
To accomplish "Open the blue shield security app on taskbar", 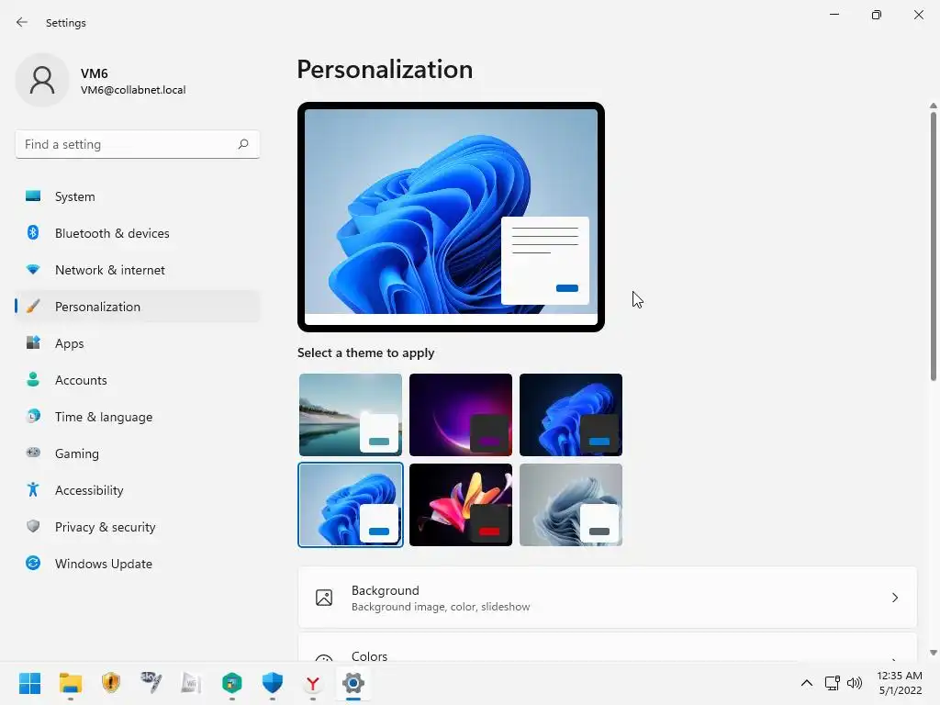I will tap(272, 683).
